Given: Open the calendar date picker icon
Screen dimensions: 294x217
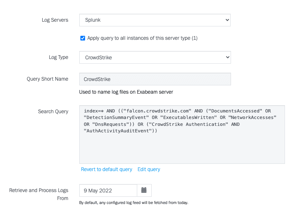Looking at the screenshot, I should (144, 190).
